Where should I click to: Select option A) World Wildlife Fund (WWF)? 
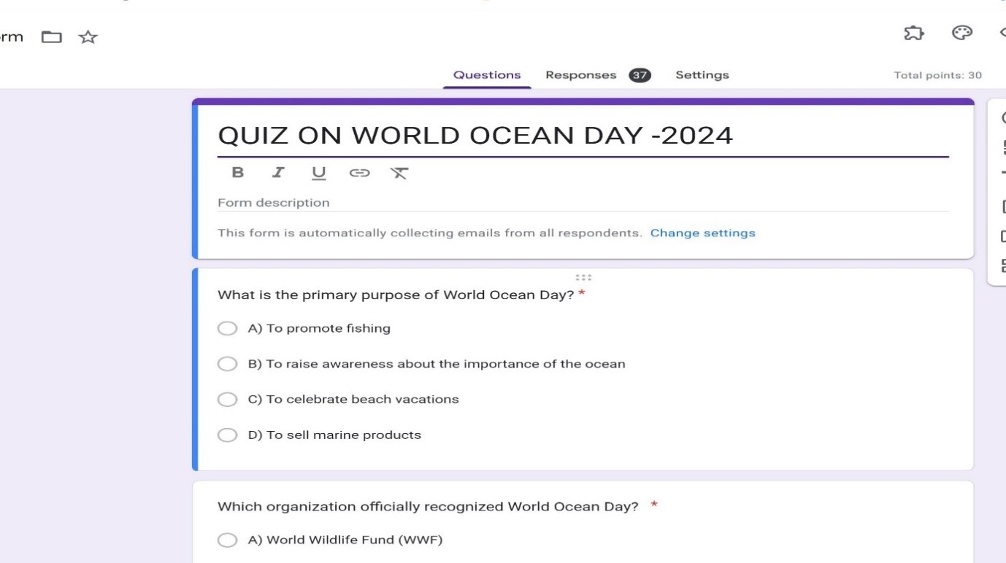pos(227,540)
